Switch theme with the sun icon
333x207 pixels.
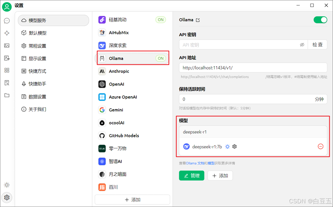[7, 185]
